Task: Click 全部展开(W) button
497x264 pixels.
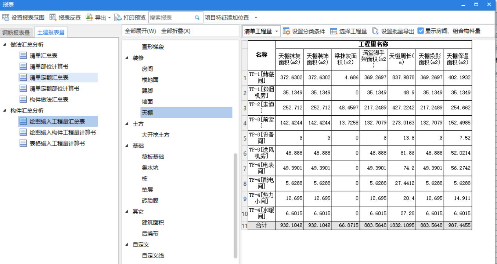Action: (x=140, y=31)
